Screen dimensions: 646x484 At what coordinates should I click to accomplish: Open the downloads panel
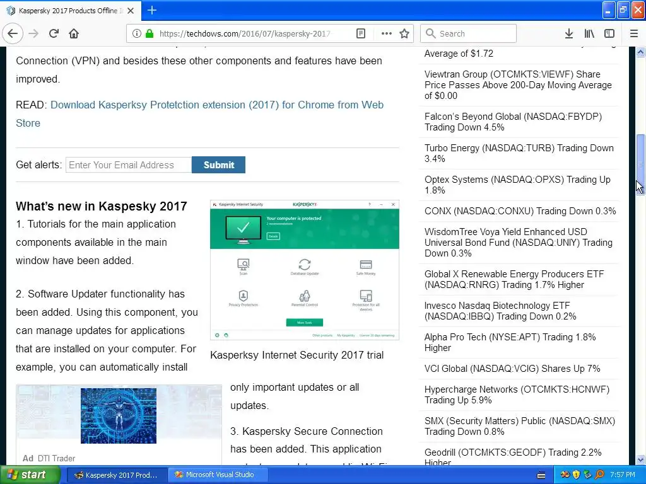pyautogui.click(x=569, y=34)
